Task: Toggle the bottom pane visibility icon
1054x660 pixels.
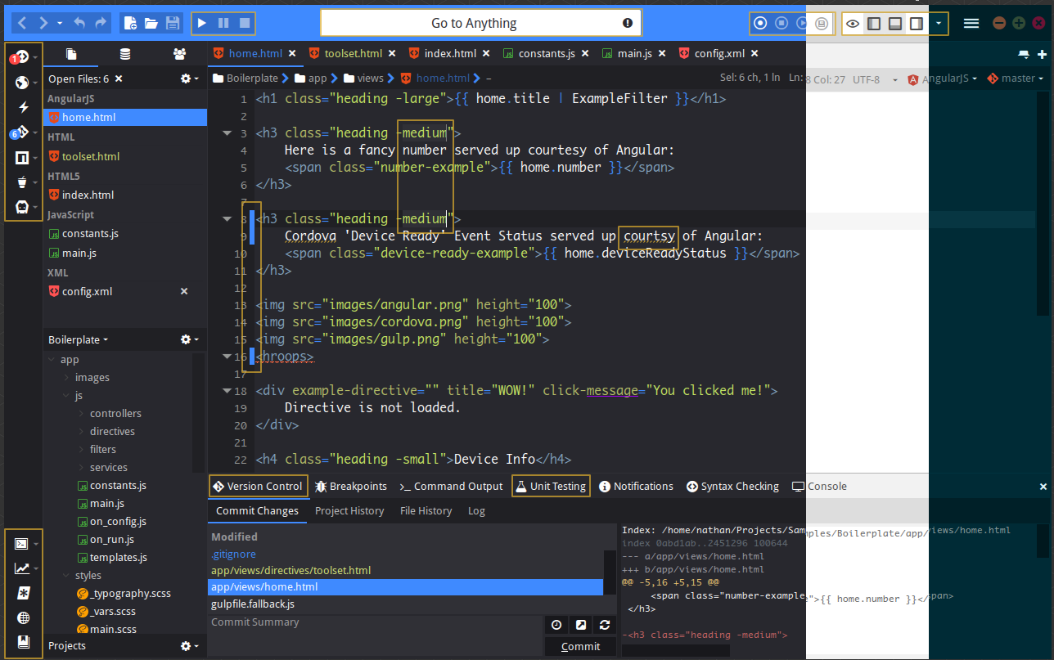Action: tap(894, 23)
